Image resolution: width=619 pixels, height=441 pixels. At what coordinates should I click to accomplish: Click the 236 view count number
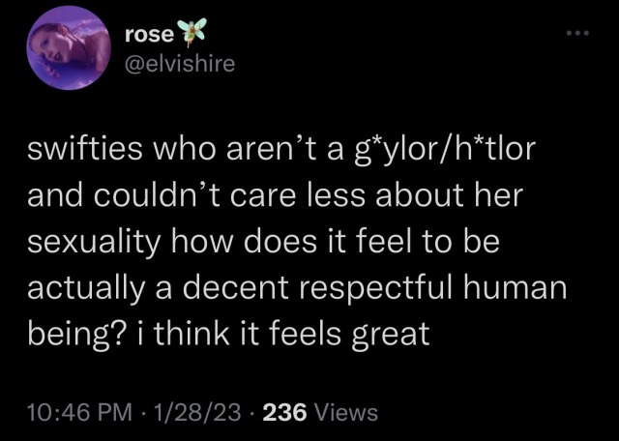(x=284, y=413)
